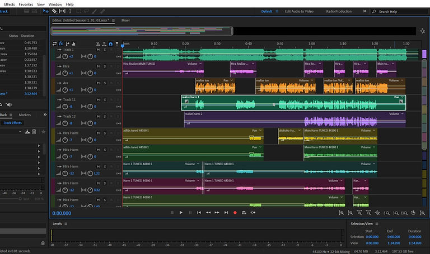Show the fx Effects view for tracks
The width and height of the screenshot is (430, 254).
61,44
